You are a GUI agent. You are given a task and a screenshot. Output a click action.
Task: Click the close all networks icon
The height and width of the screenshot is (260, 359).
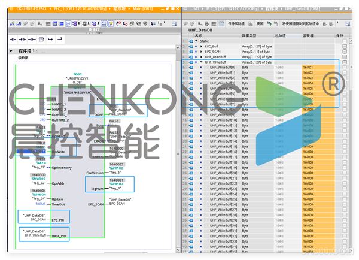(x=62, y=23)
